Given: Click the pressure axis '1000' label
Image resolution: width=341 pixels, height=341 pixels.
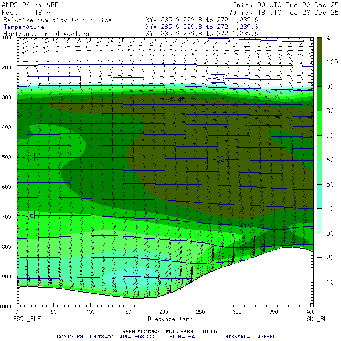Looking at the screenshot, I should pyautogui.click(x=5, y=307).
